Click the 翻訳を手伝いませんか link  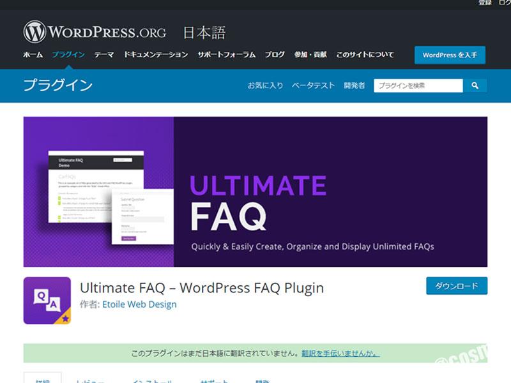340,353
